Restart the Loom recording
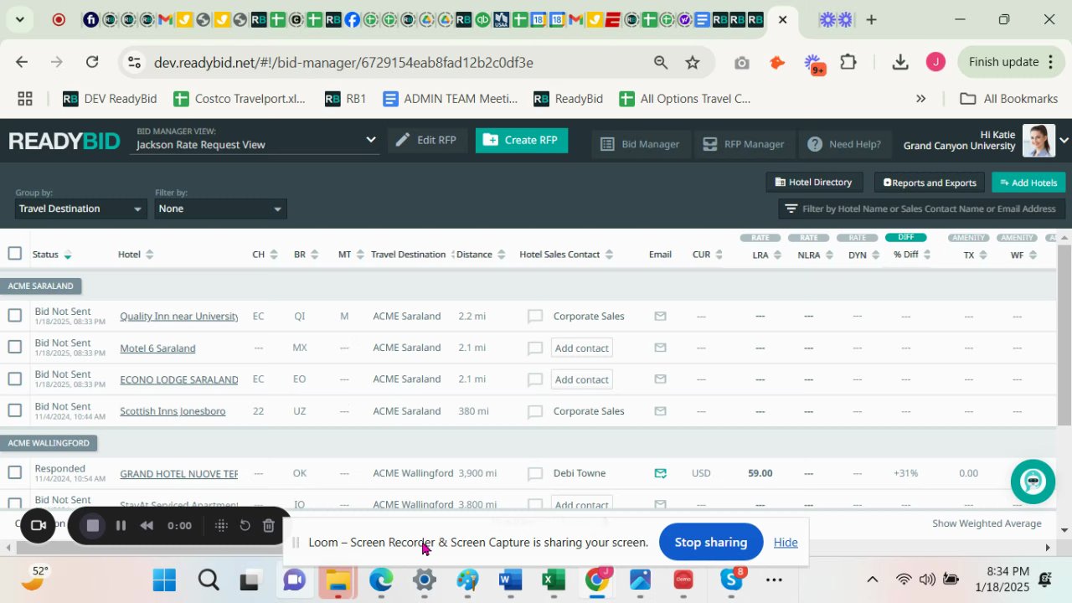This screenshot has width=1072, height=603. pyautogui.click(x=245, y=526)
